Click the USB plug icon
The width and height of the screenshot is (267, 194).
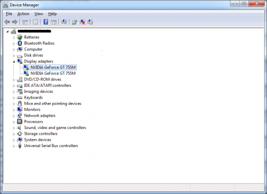(20, 145)
